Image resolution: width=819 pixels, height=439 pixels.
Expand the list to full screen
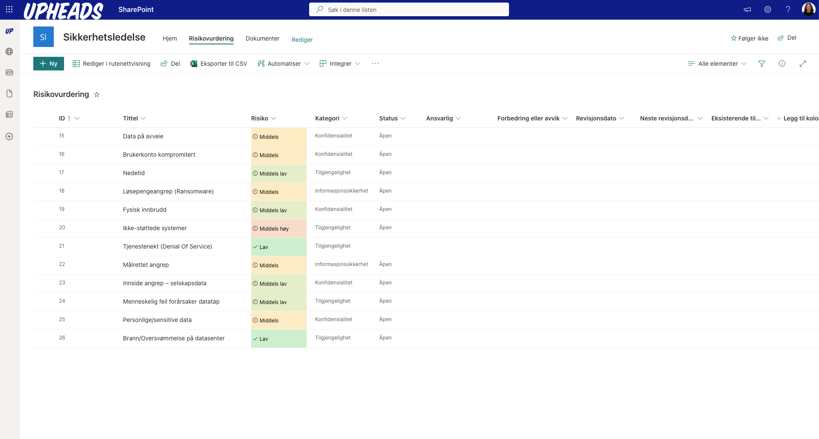click(803, 63)
